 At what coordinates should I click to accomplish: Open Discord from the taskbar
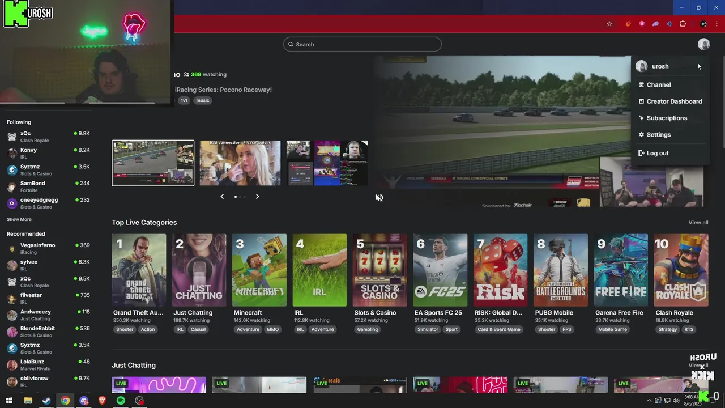84,401
